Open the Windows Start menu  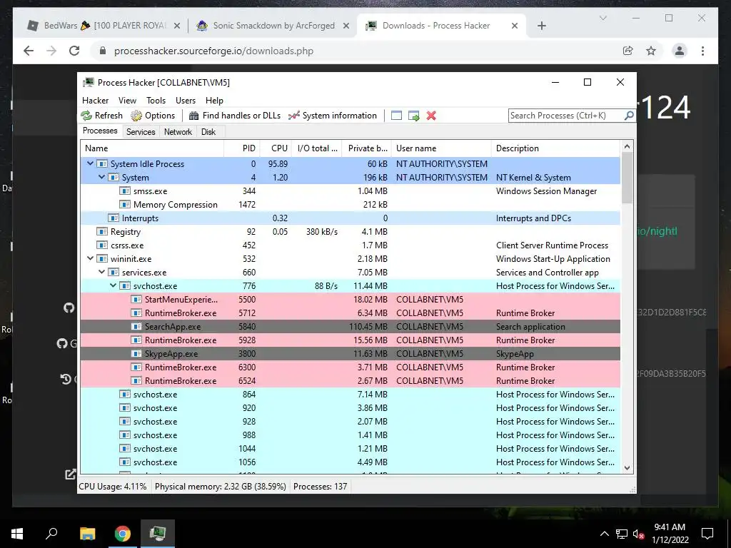pyautogui.click(x=17, y=534)
